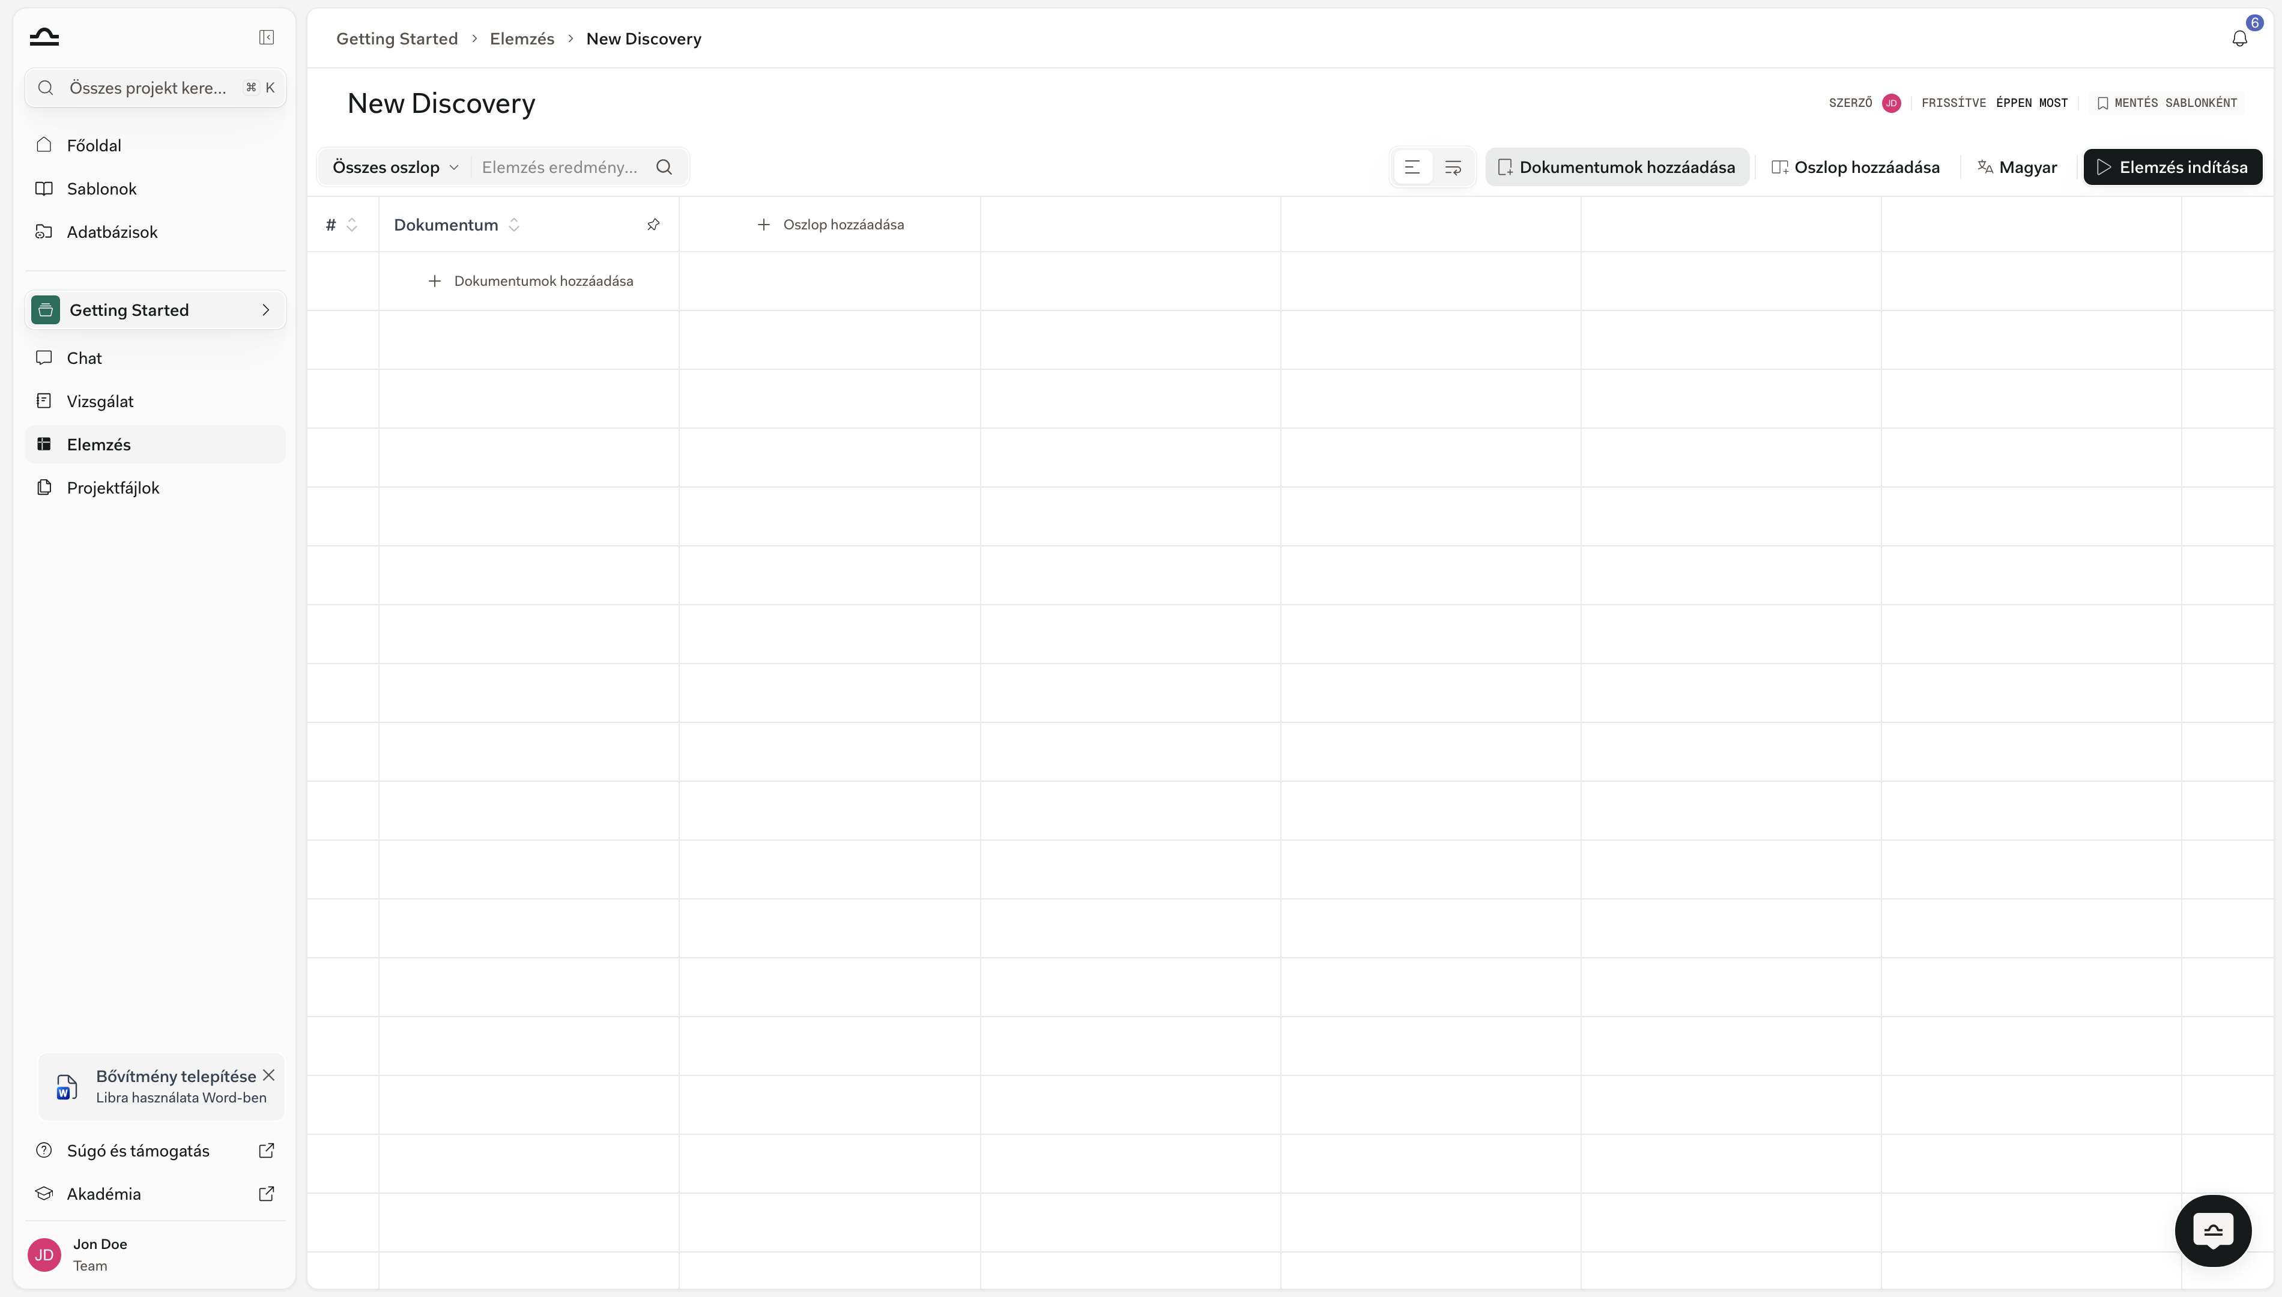Pin the Dokumentum column
This screenshot has width=2282, height=1297.
pyautogui.click(x=653, y=225)
